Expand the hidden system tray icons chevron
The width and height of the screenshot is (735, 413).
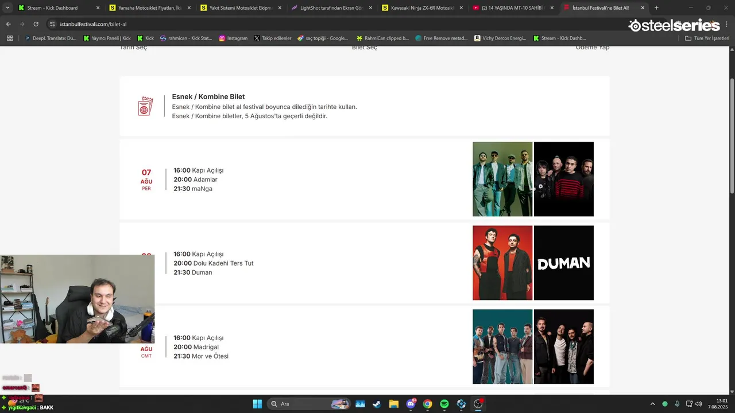(x=653, y=404)
